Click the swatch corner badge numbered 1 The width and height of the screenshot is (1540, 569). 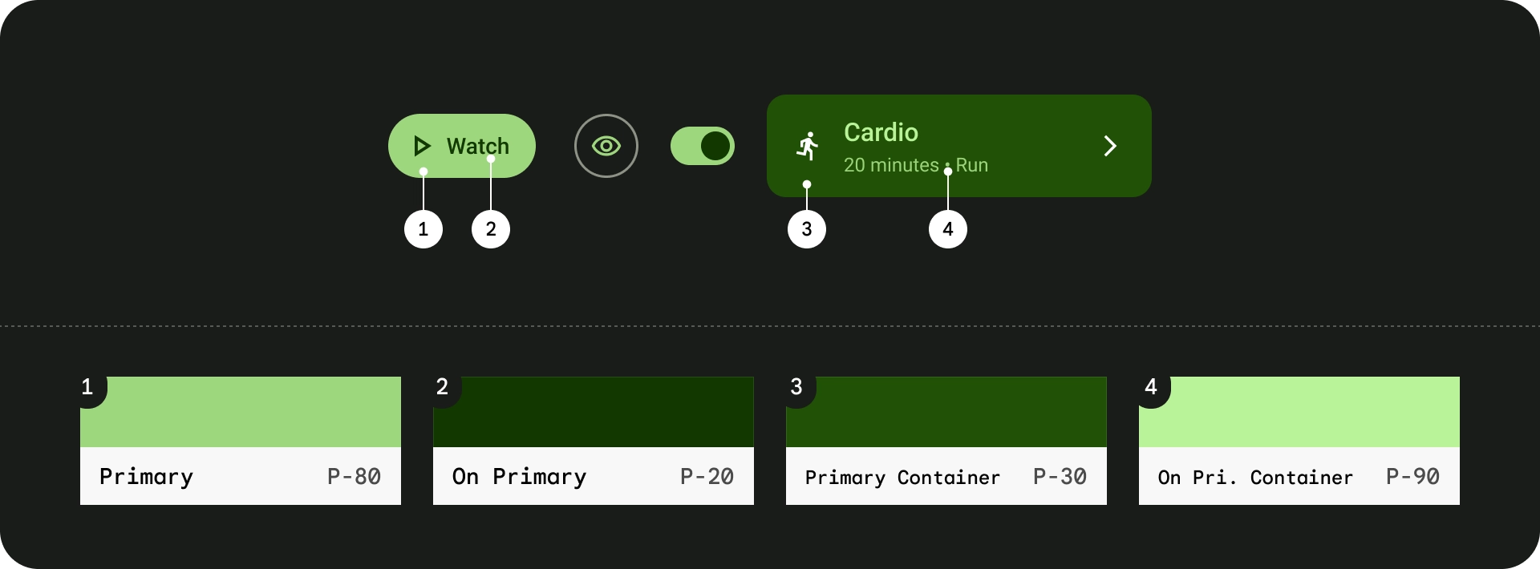(88, 388)
